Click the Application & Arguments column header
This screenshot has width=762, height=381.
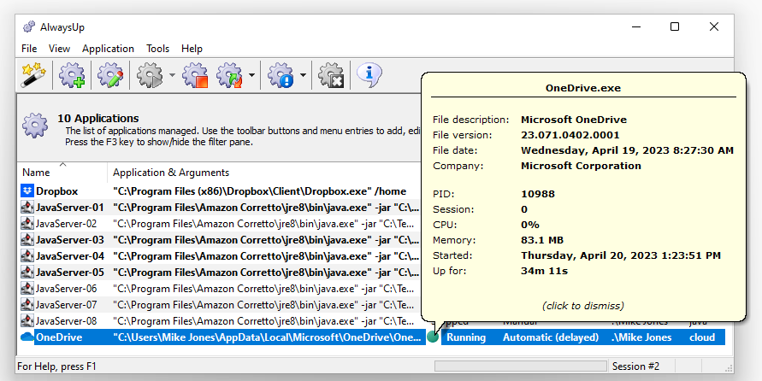coord(171,173)
